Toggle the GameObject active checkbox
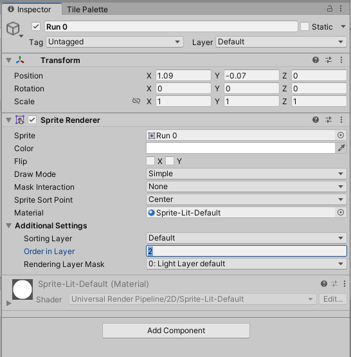 point(36,26)
